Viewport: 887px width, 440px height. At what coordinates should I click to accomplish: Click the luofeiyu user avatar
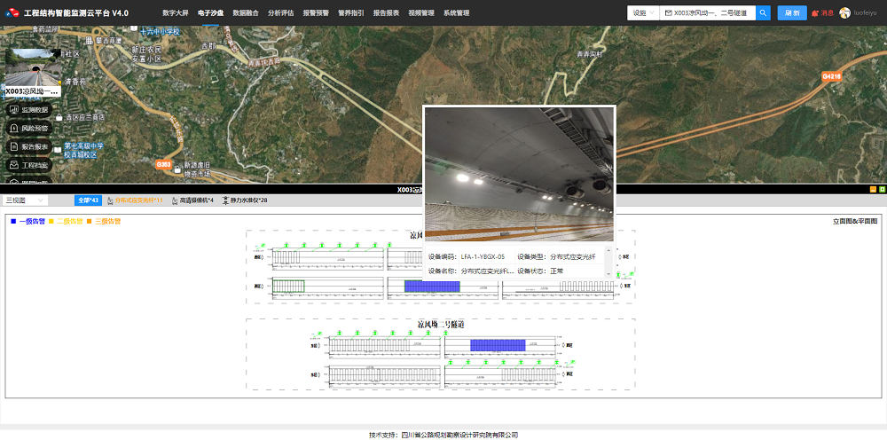pyautogui.click(x=844, y=13)
